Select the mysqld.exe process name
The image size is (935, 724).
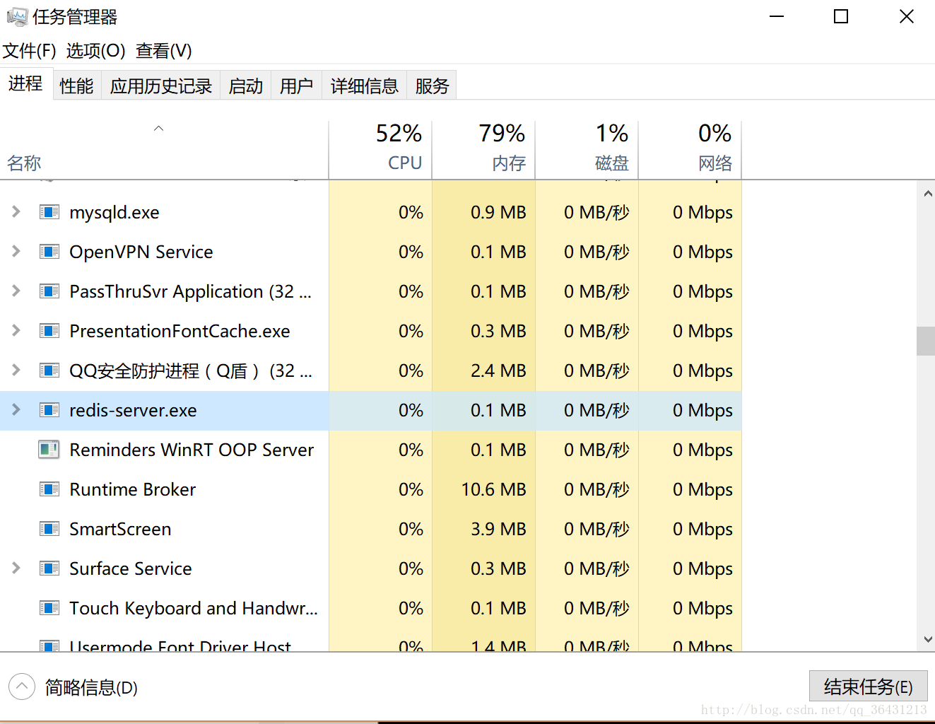[114, 212]
